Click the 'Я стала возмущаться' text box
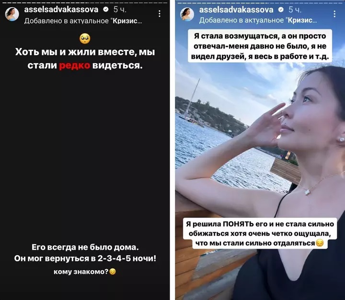345x300 pixels. (260, 46)
